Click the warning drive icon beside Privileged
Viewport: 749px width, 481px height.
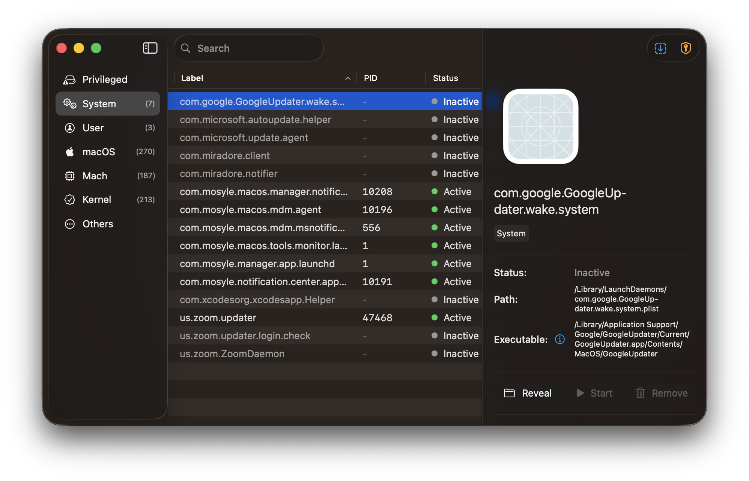(69, 79)
